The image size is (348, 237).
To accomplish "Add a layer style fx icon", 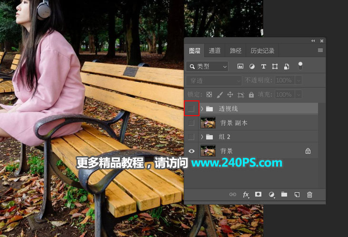I will pos(246,195).
